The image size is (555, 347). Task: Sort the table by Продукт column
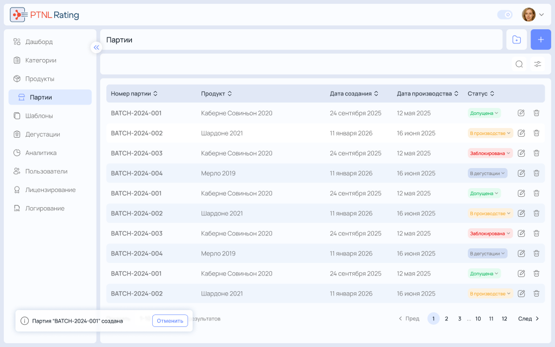click(217, 93)
